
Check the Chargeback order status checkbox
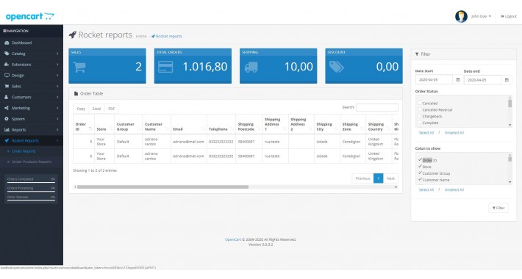click(420, 116)
